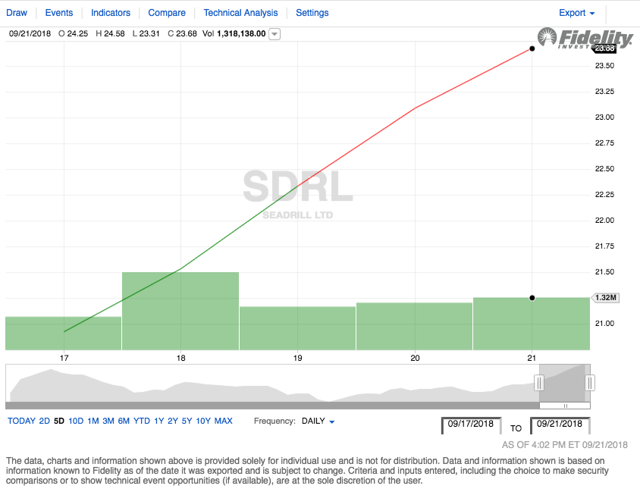Open the Indicators menu
The height and width of the screenshot is (492, 640).
[110, 13]
